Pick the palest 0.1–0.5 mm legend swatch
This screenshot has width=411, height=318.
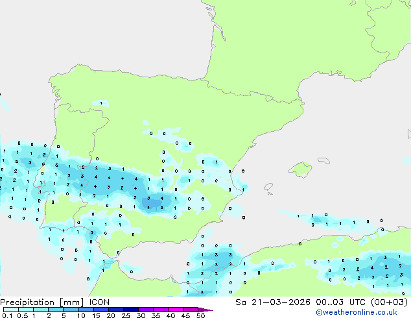11,310
